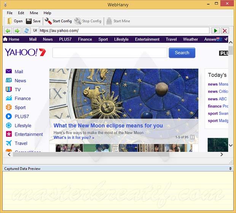The width and height of the screenshot is (236, 213).
Task: Save configuration with the Save button
Action: 33,21
